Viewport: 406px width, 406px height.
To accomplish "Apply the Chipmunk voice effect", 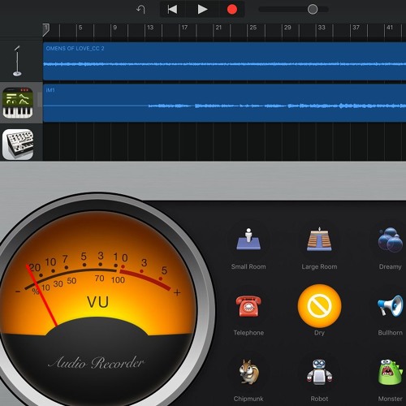I will (x=248, y=372).
